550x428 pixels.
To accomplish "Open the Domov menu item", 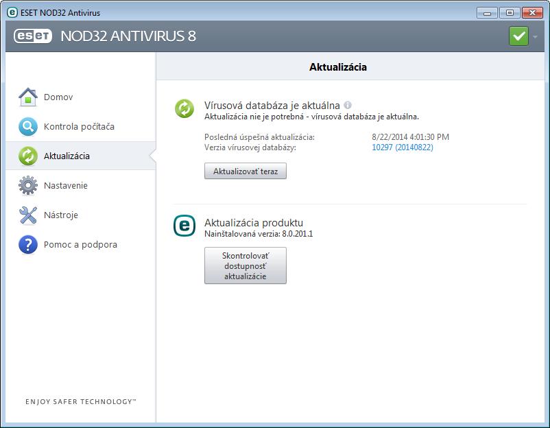I will 81,97.
